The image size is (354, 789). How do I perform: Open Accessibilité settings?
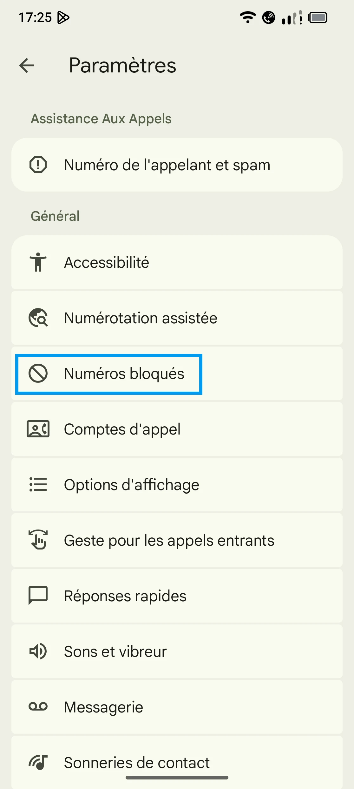[107, 262]
